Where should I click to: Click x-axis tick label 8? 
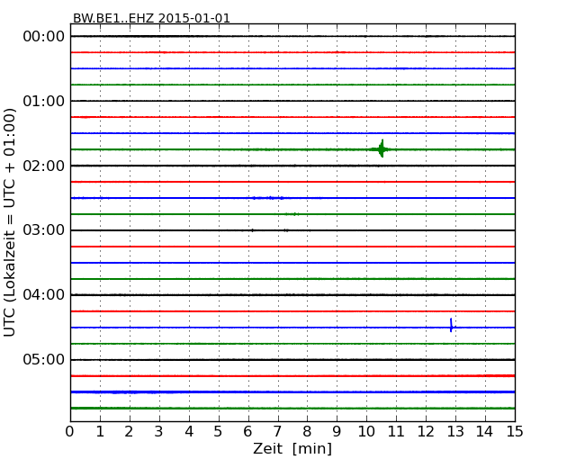307,432
